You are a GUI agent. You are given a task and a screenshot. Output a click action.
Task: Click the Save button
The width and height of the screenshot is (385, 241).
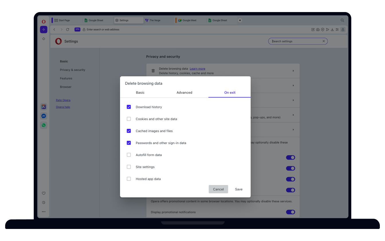(x=239, y=189)
